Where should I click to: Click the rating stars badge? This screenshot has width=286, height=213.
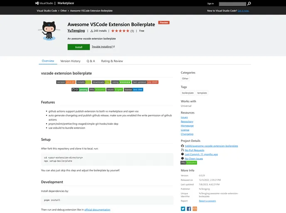coord(121,82)
